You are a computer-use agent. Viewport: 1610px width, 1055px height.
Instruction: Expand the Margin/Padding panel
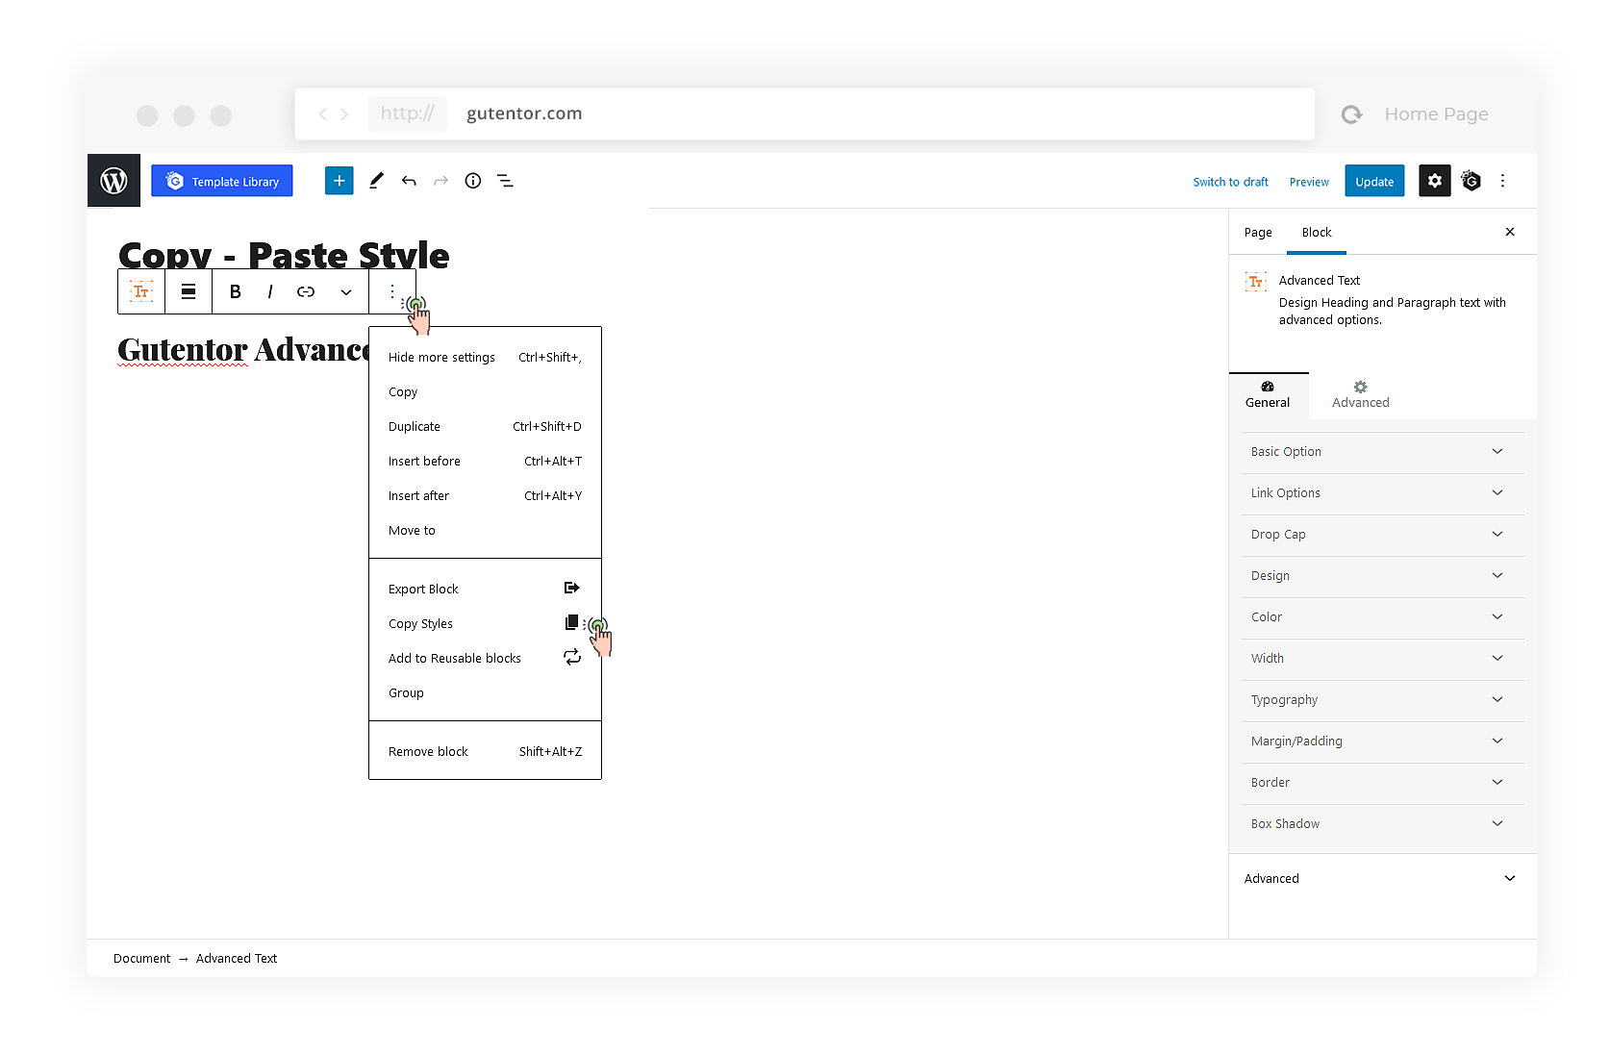pyautogui.click(x=1382, y=741)
